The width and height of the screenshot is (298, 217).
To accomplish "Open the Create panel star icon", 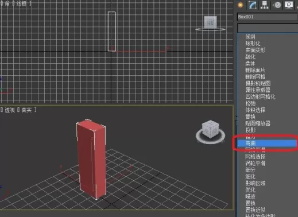I will [241, 5].
